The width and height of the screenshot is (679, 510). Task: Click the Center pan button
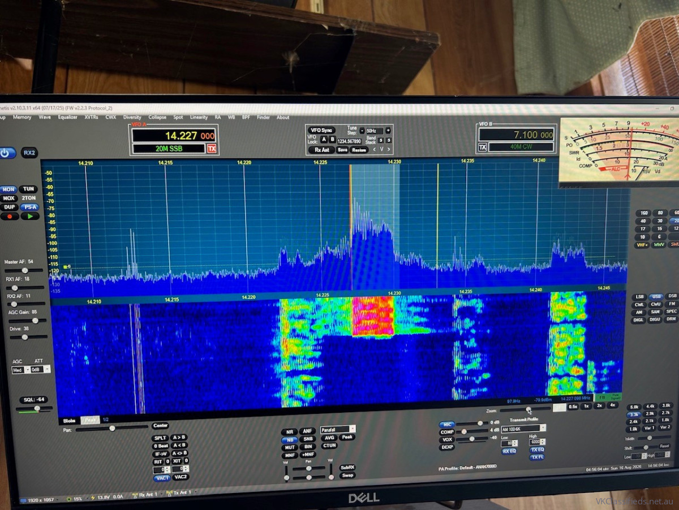coord(160,426)
